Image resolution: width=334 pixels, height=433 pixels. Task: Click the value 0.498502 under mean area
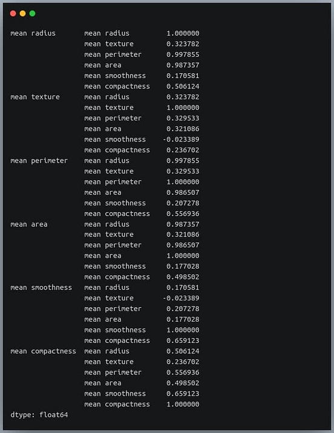pos(183,277)
